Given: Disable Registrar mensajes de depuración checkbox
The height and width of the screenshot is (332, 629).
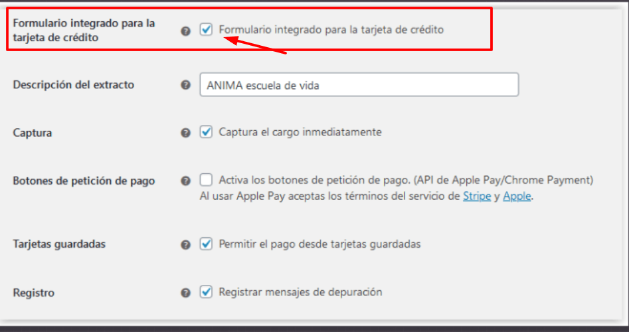Looking at the screenshot, I should 206,291.
